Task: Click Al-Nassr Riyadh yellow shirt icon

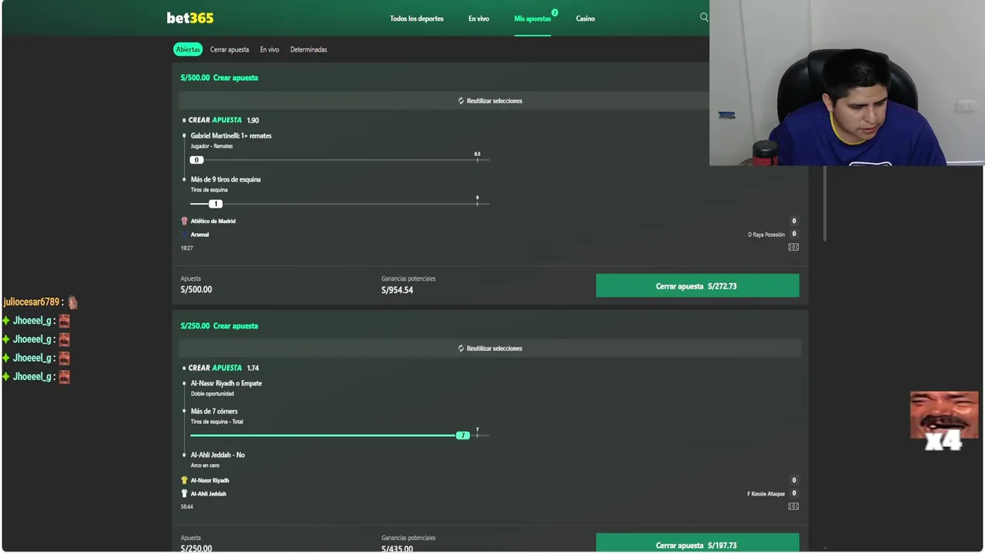Action: [185, 480]
